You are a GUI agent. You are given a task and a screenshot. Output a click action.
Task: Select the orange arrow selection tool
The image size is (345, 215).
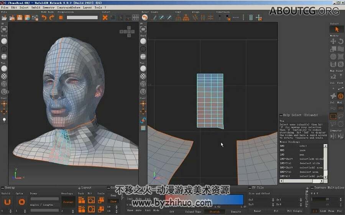tap(337, 29)
